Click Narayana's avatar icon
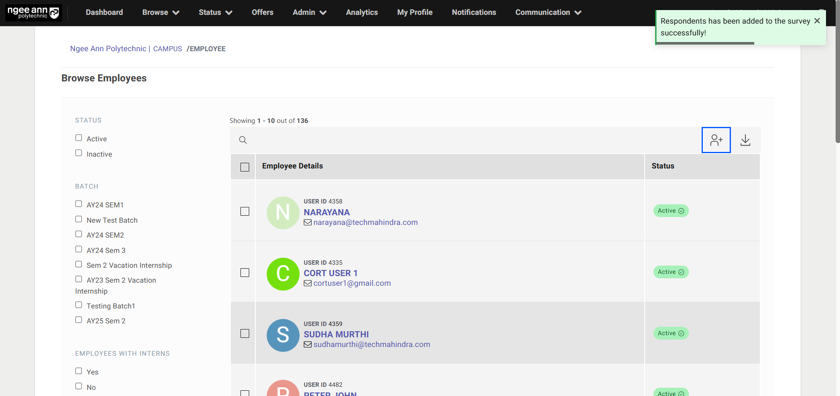The image size is (840, 396). (283, 213)
